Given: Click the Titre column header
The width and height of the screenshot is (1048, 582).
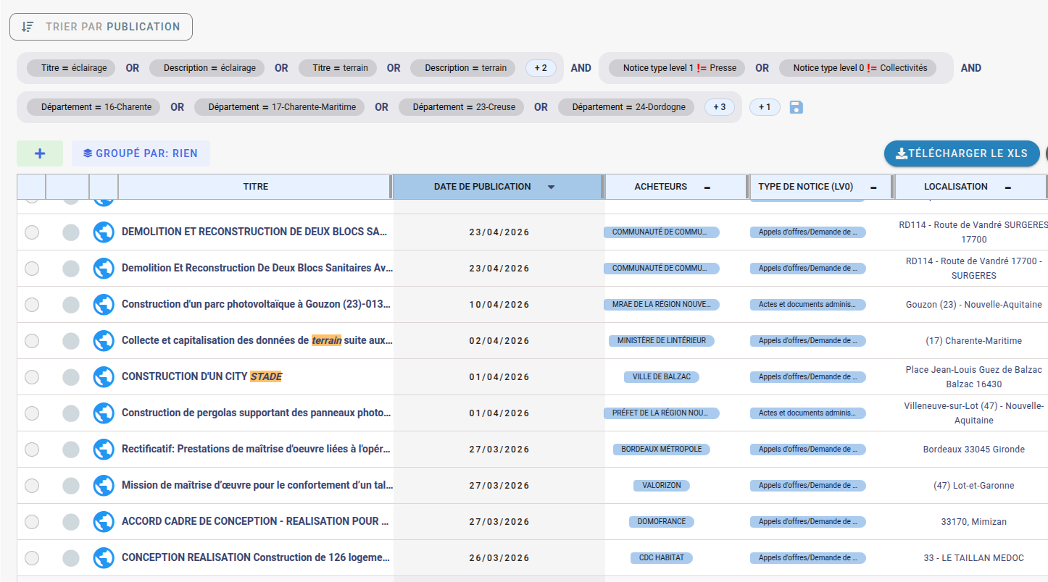Looking at the screenshot, I should click(x=255, y=187).
